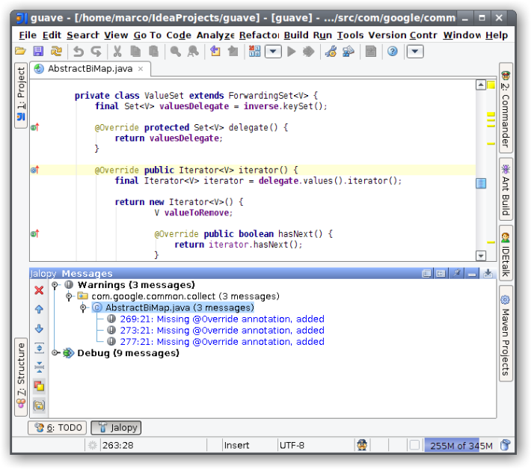Open the Tools menu
The height and width of the screenshot is (469, 531).
tap(350, 35)
